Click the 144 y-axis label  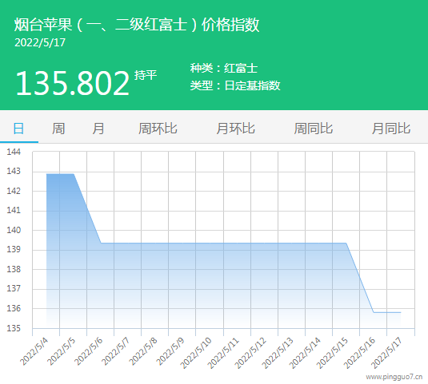[x=14, y=152]
